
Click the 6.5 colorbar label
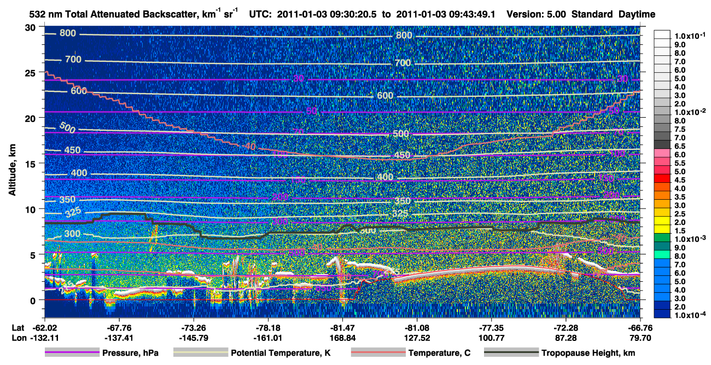coord(679,146)
